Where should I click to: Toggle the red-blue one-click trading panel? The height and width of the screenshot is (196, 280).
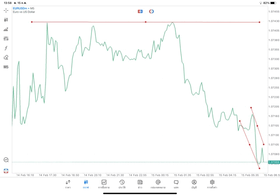140,11
